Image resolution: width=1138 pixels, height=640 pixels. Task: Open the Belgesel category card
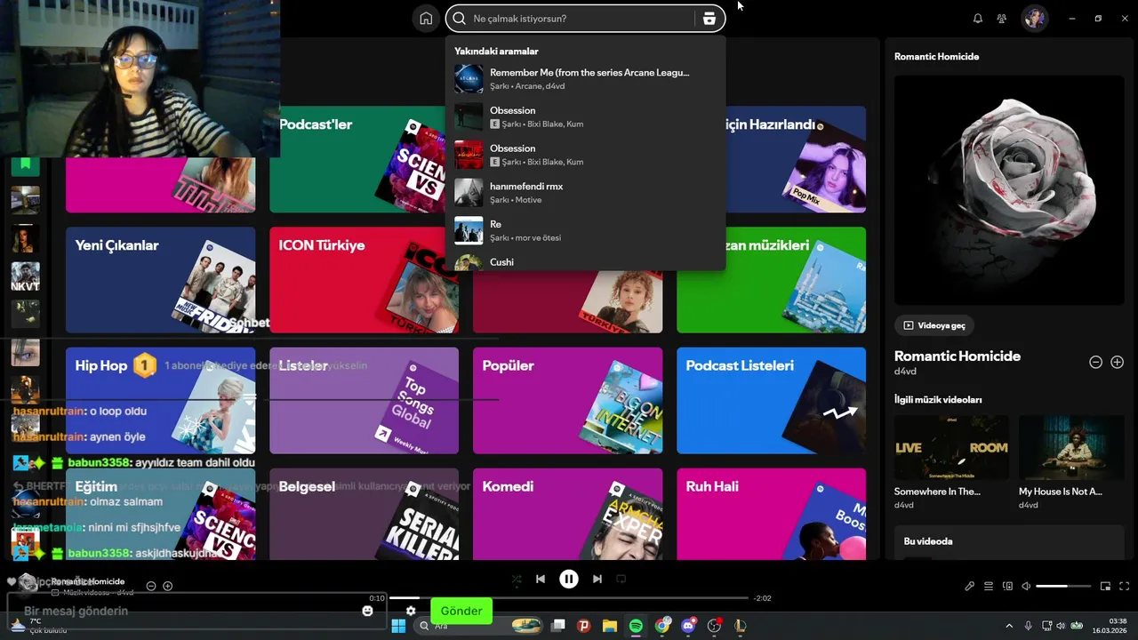pos(364,514)
